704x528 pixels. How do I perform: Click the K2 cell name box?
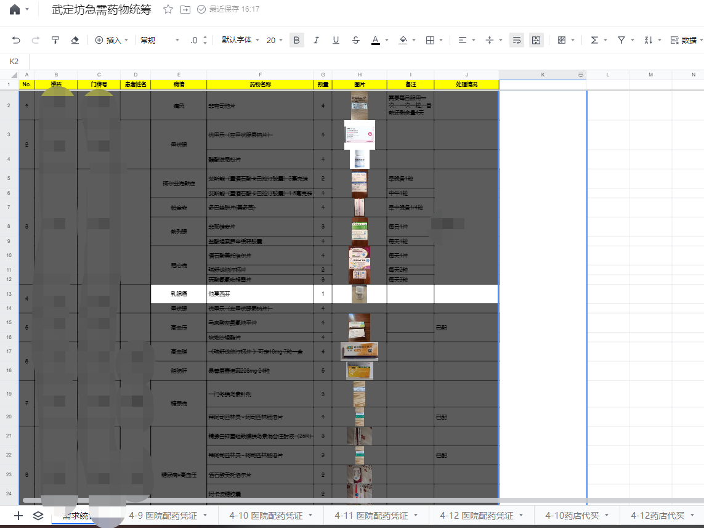click(14, 62)
